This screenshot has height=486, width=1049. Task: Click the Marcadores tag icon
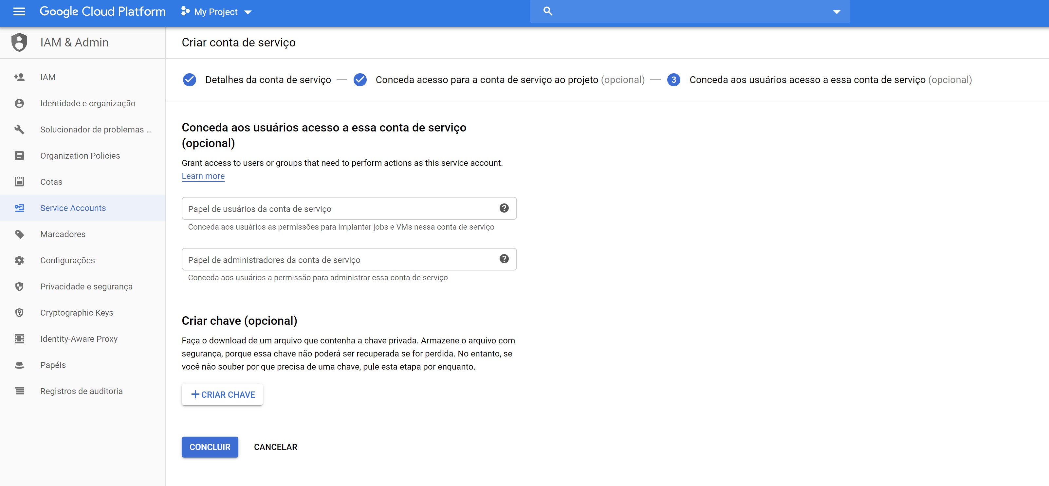pyautogui.click(x=19, y=234)
